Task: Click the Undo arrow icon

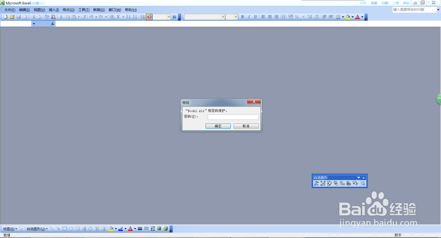Action: [x=91, y=17]
